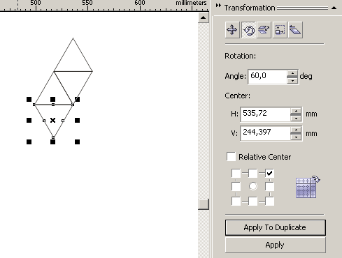The height and width of the screenshot is (258, 342).
Task: Click the Angle input field showing 60,0
Action: point(267,77)
